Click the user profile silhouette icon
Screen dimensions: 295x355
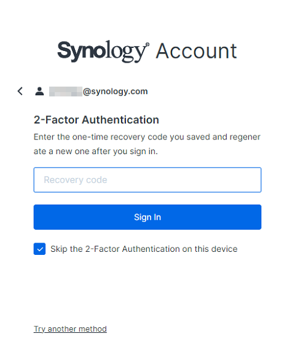coord(39,91)
